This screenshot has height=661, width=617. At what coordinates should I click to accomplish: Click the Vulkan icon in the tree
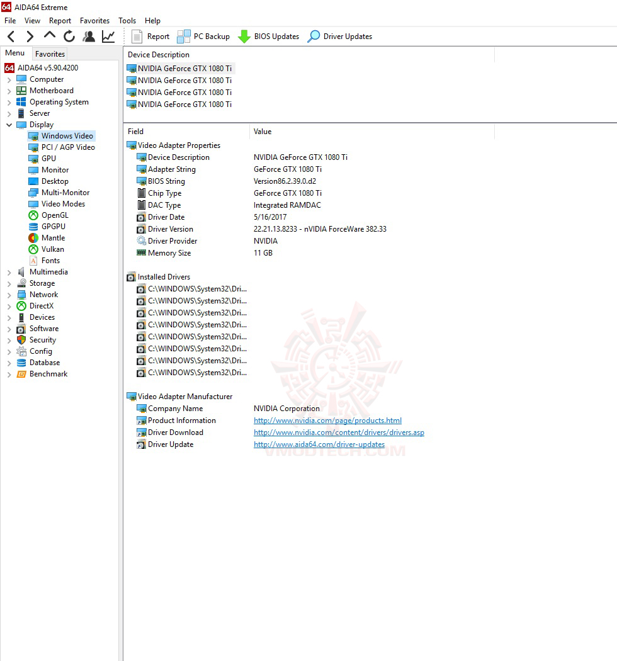coord(33,249)
